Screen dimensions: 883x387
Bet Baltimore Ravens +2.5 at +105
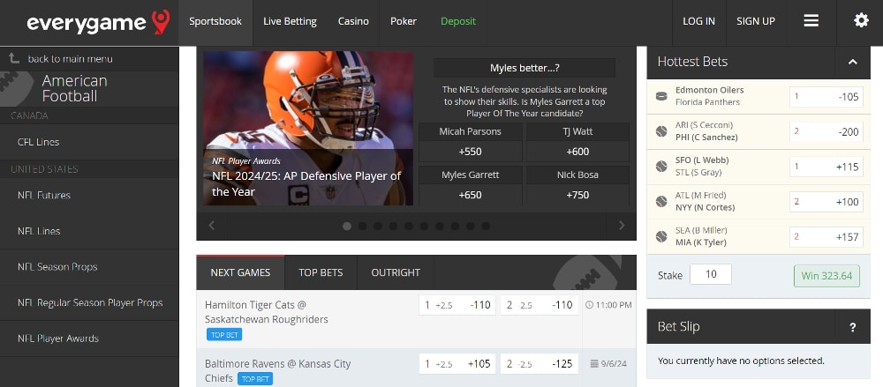pyautogui.click(x=457, y=364)
